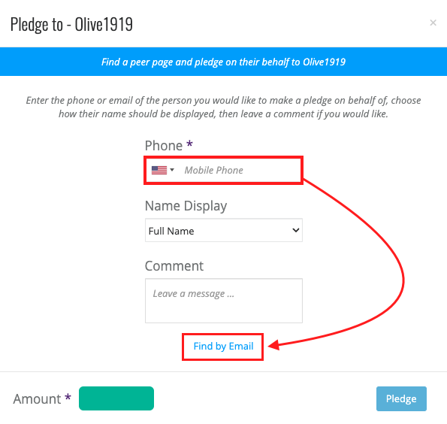Click the red arrowhead pointing at Find by Email
The image size is (447, 424).
point(273,345)
